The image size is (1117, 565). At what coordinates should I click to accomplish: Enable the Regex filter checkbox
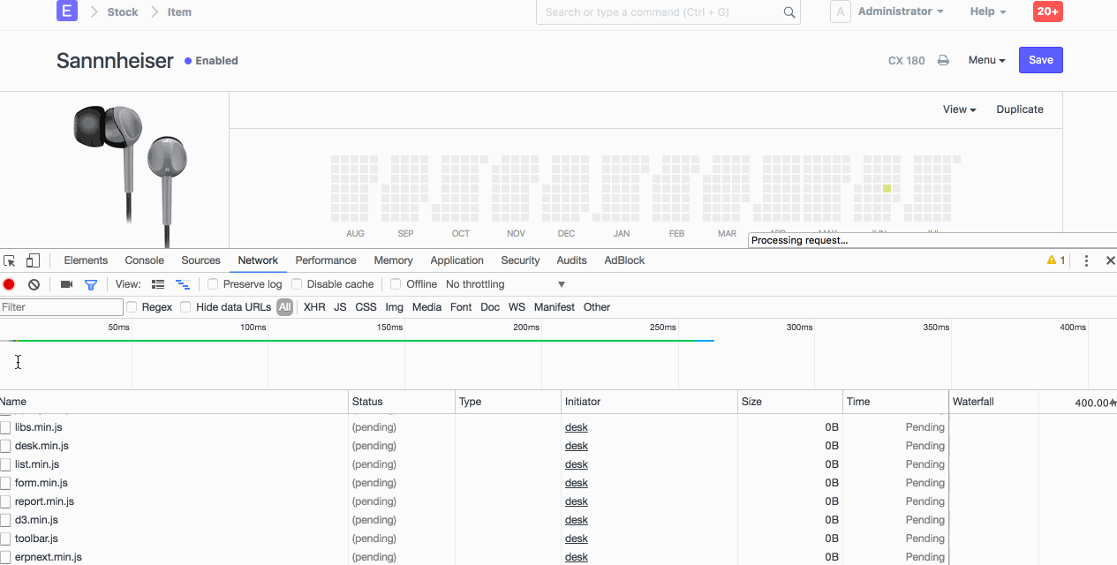(x=132, y=307)
